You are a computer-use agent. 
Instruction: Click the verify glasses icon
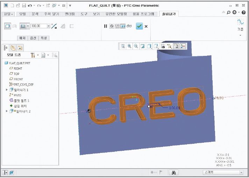point(129,26)
